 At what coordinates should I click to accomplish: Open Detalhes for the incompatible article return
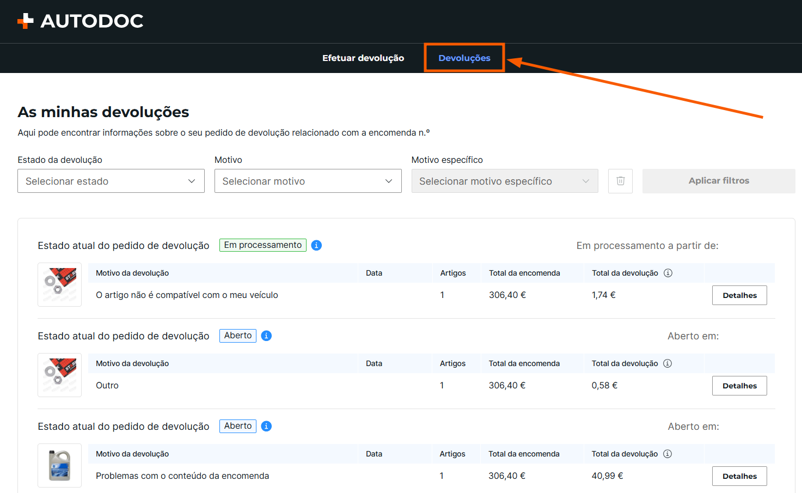tap(739, 295)
